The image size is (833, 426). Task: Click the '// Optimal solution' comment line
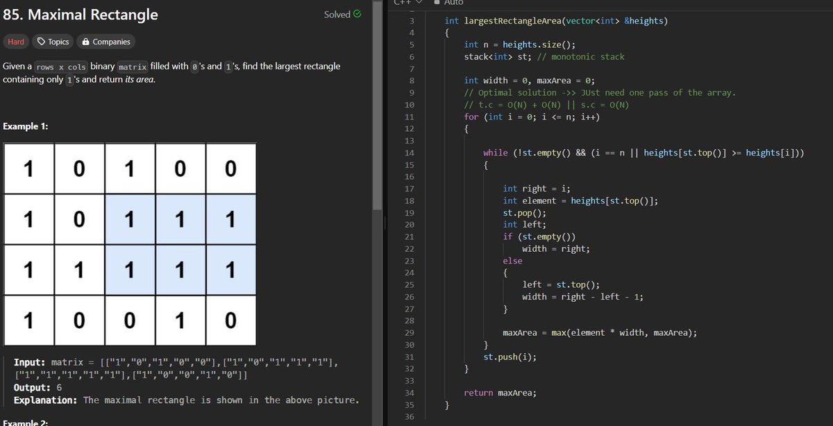(x=600, y=92)
